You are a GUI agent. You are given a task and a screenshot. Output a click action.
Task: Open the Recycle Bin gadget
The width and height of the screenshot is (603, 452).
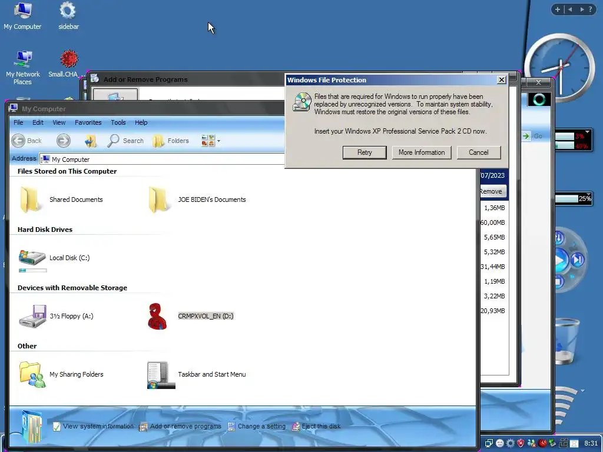567,341
